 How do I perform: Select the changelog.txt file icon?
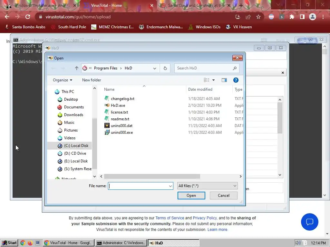click(107, 98)
